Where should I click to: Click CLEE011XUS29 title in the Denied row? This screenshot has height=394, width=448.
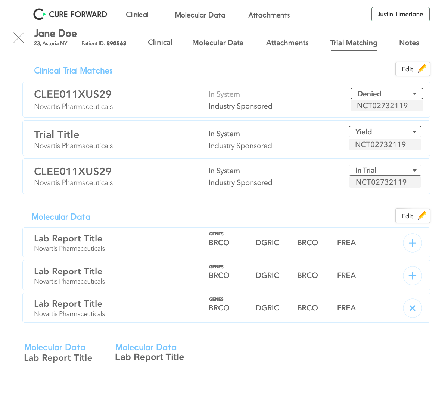[73, 94]
